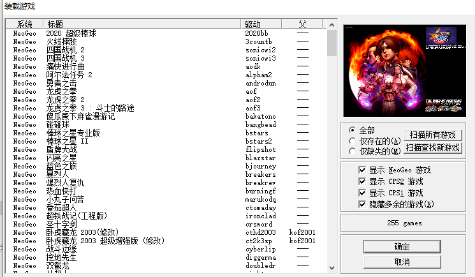Click parent kof2001 in ct2k3sp row
Viewport: 475px width, 277px height.
(302, 241)
